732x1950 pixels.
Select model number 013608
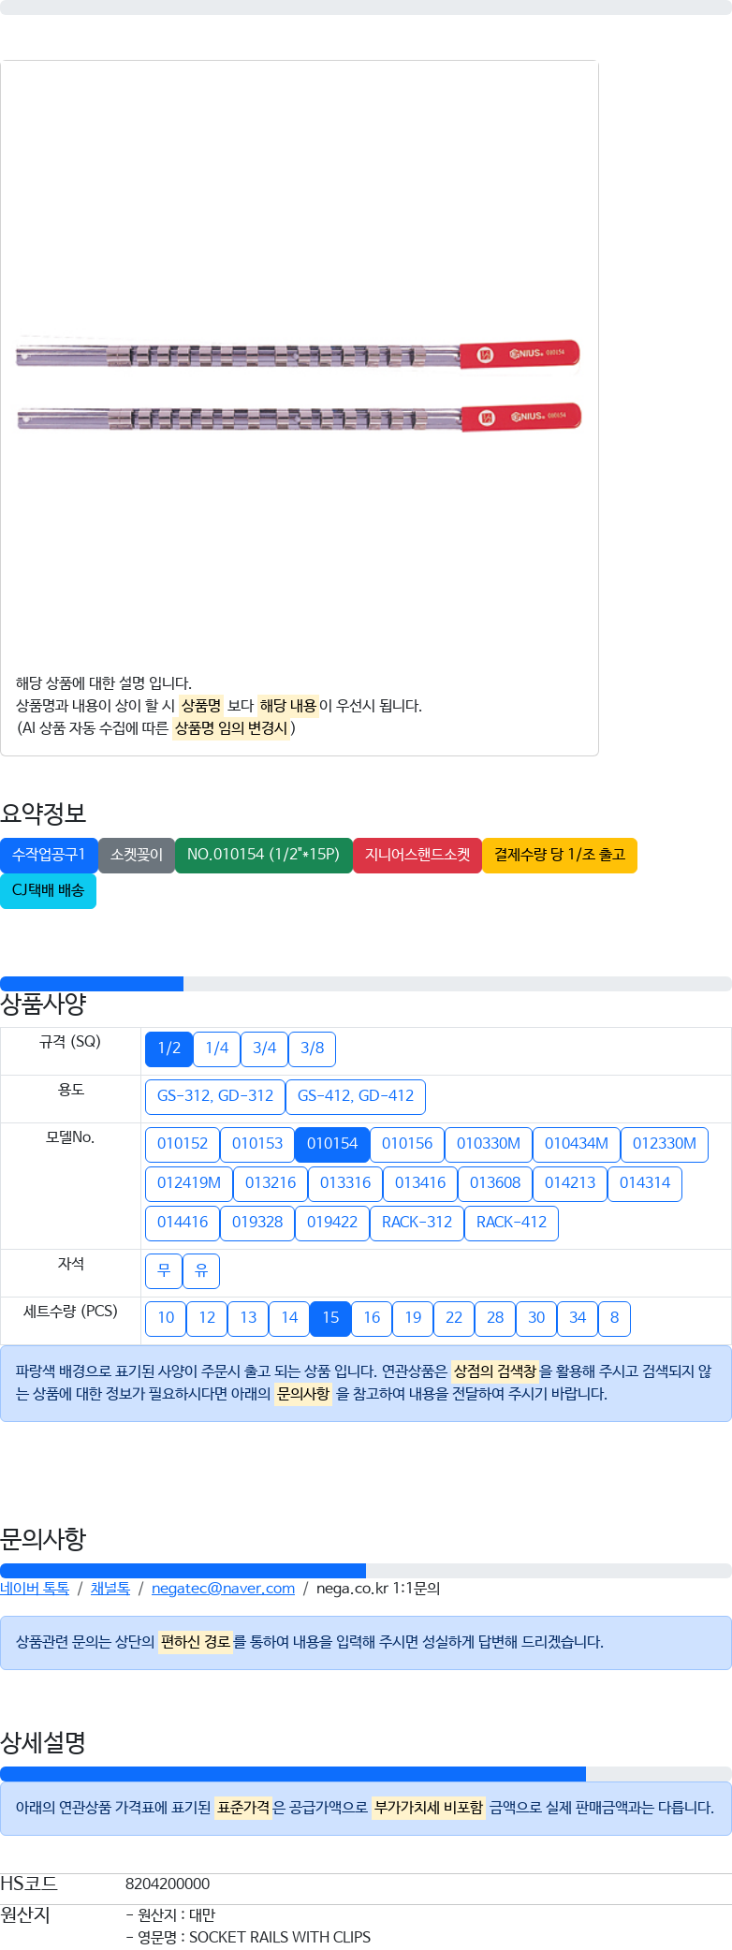tap(494, 1183)
